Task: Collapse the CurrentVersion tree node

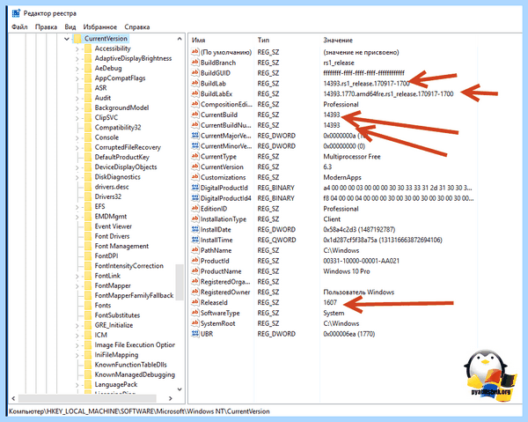Action: pos(67,39)
